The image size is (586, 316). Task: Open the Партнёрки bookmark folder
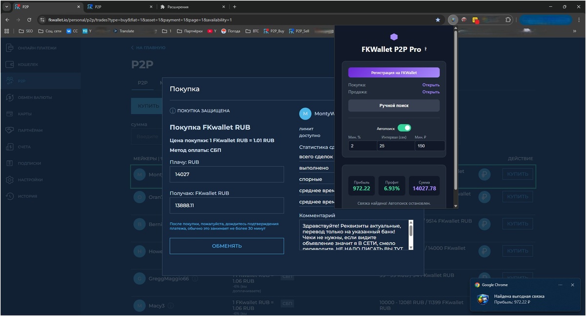[x=189, y=31]
